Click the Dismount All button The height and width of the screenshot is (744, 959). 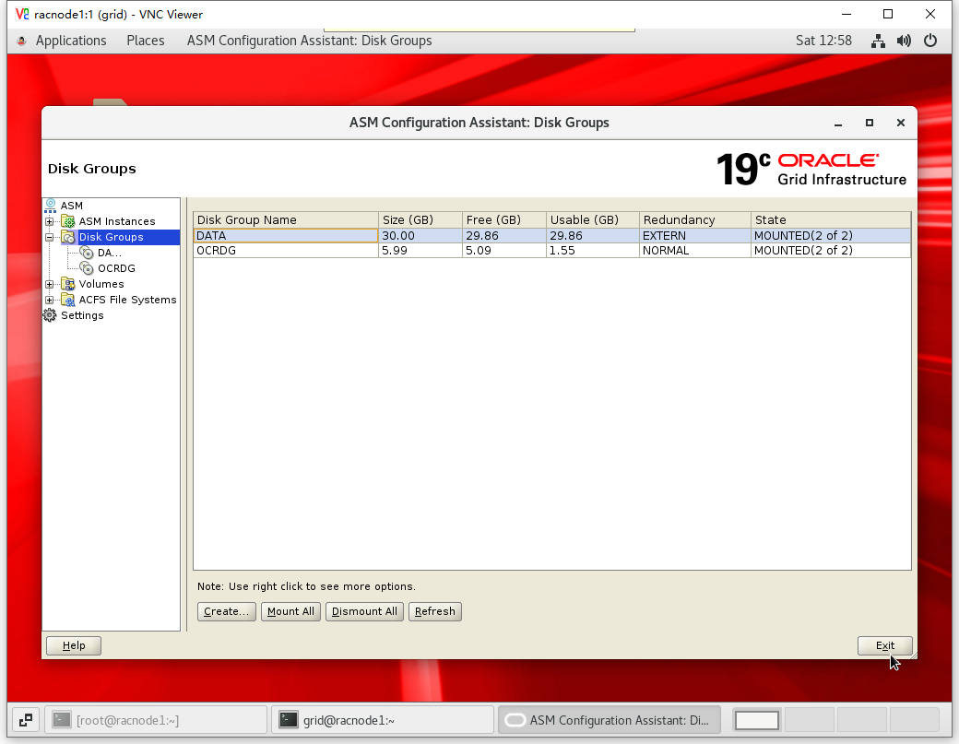tap(364, 611)
